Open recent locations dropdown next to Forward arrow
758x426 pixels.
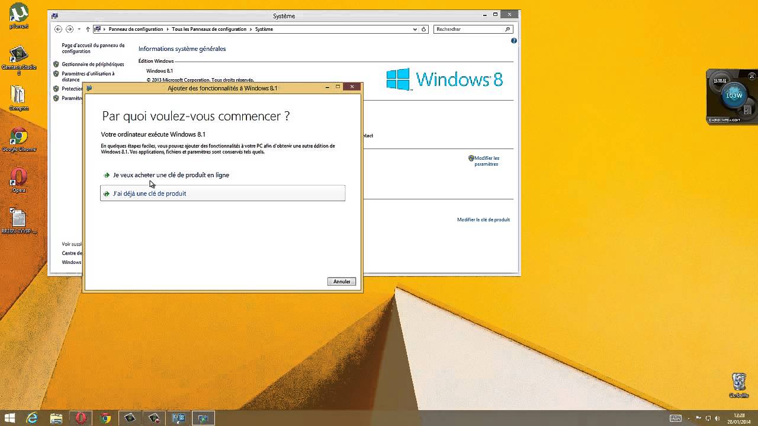click(x=79, y=29)
